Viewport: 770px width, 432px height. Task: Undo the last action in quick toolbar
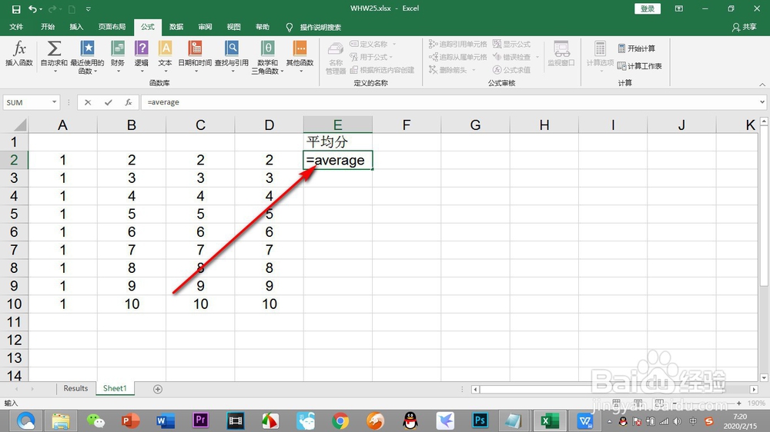(x=32, y=8)
